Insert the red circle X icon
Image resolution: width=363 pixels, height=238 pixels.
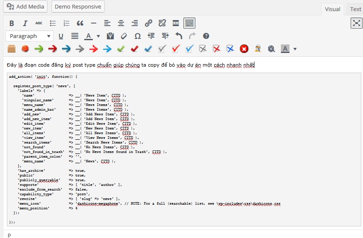pos(244,49)
